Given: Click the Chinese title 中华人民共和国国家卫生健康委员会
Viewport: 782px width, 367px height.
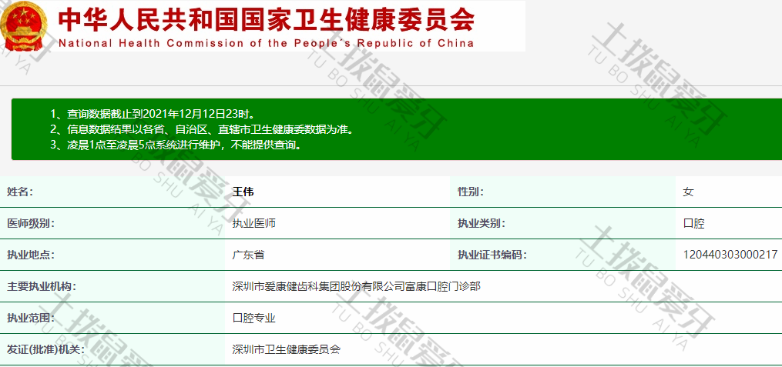Looking at the screenshot, I should 266,19.
